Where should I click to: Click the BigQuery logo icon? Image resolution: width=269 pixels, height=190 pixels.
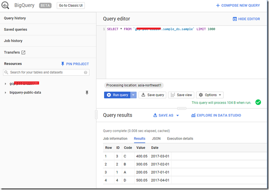coord(5,5)
